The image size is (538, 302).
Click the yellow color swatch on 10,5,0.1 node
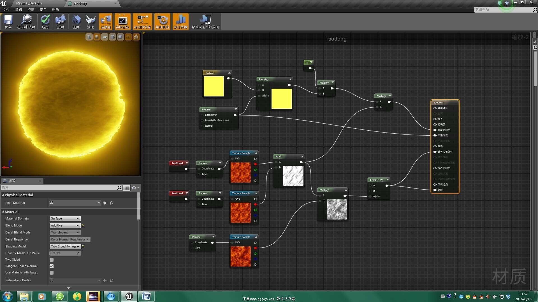214,86
